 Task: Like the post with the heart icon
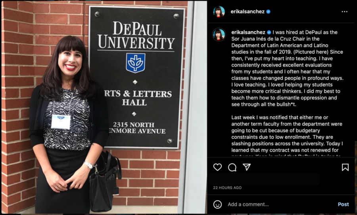217,167
